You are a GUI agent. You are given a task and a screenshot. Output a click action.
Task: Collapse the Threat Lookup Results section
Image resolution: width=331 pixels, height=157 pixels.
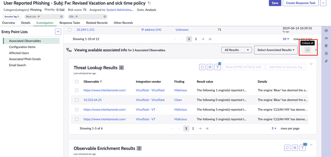[311, 64]
